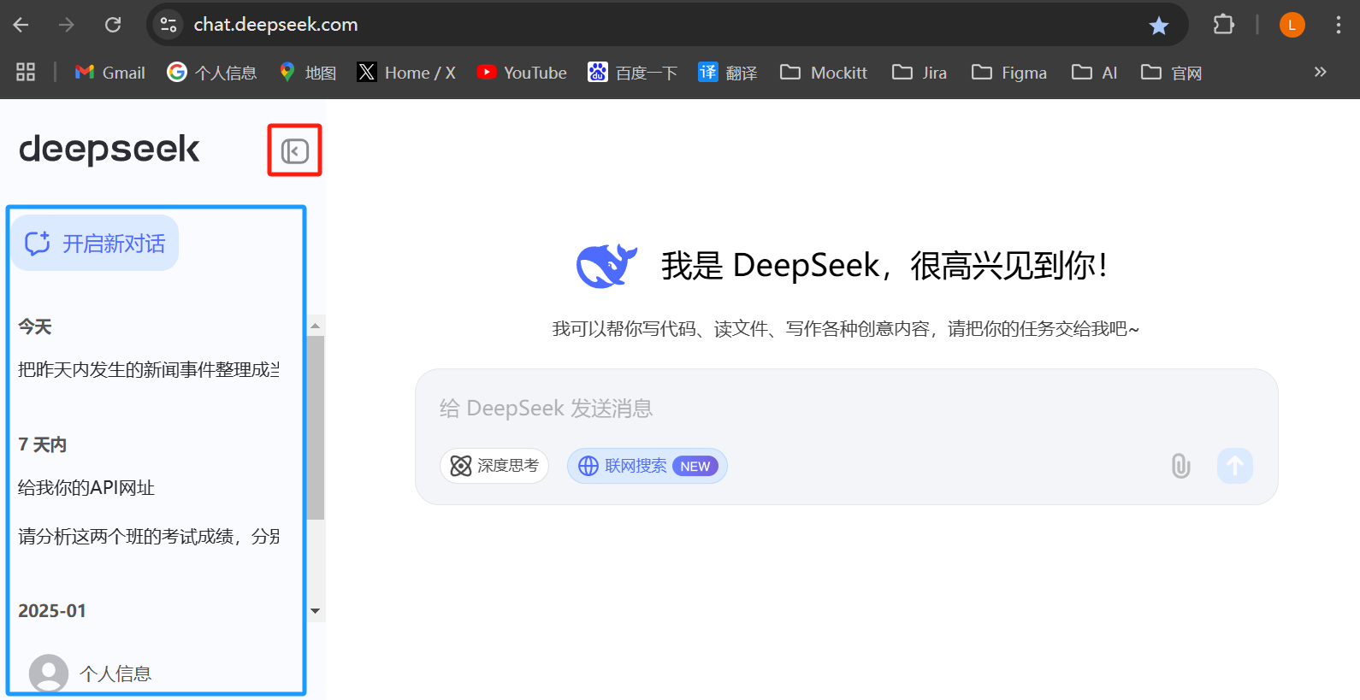1360x700 pixels.
Task: Toggle 联网搜索 web search mode
Action: click(647, 466)
